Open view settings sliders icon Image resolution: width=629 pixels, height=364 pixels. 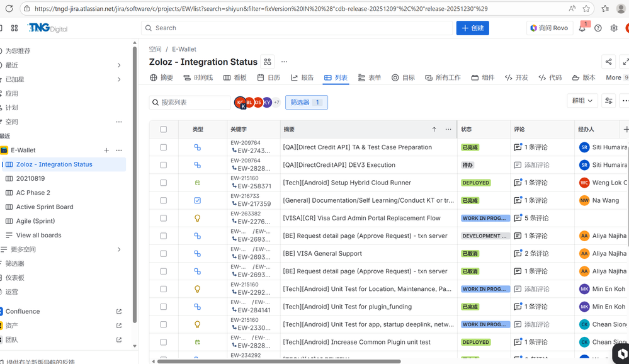pyautogui.click(x=609, y=101)
